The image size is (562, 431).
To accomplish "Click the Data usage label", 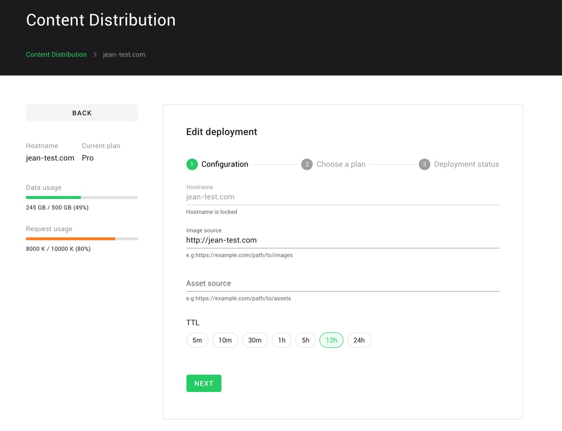I will 44,188.
